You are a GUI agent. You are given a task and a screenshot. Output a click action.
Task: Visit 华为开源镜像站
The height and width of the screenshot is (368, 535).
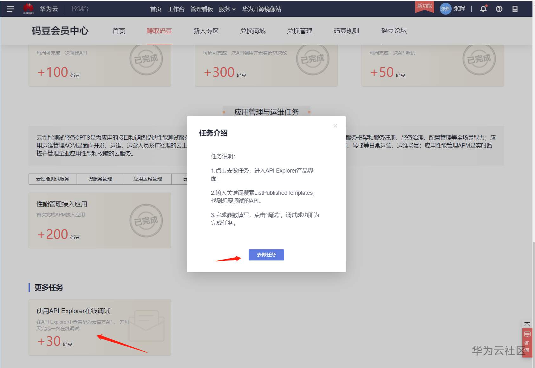click(262, 9)
